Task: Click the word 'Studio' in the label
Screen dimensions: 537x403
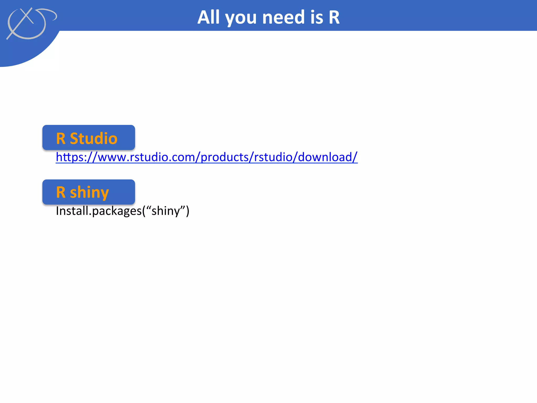Action: tap(94, 138)
